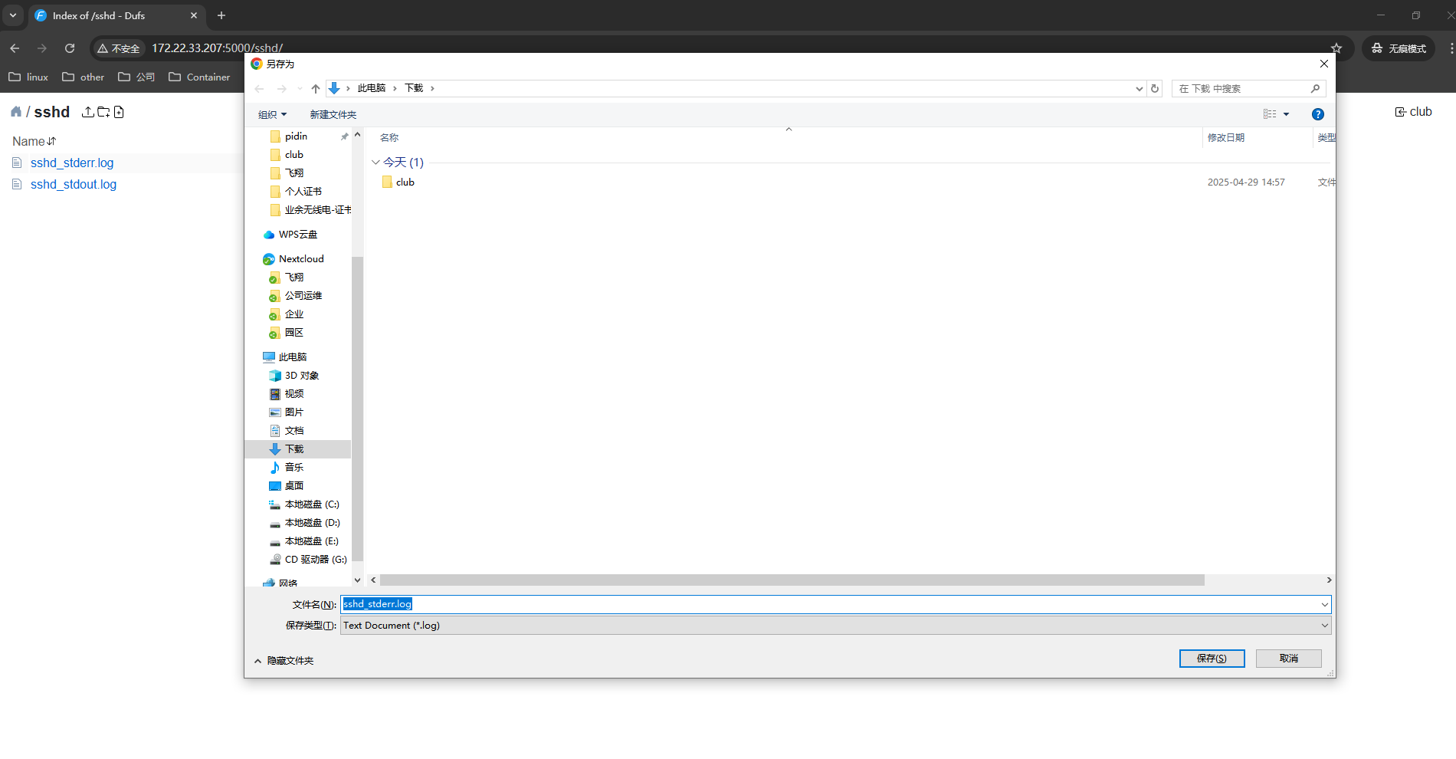Click the Dufs home icon
This screenshot has width=1456, height=759.
(16, 112)
